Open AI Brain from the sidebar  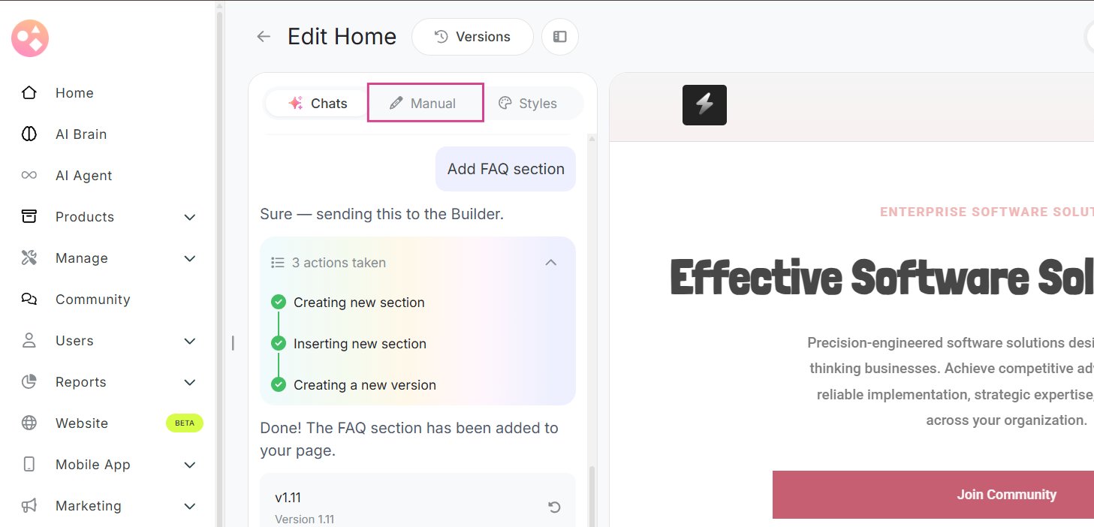[81, 134]
